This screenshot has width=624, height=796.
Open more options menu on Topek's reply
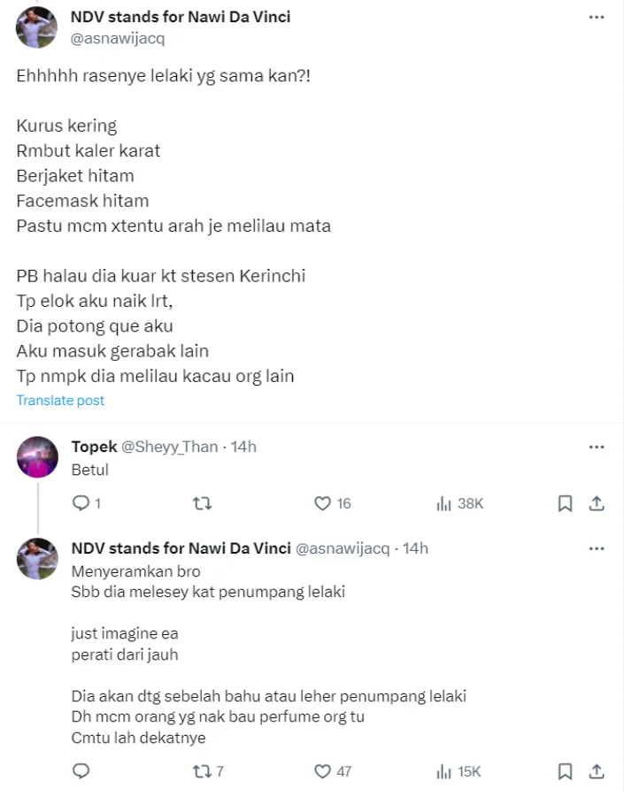click(597, 447)
